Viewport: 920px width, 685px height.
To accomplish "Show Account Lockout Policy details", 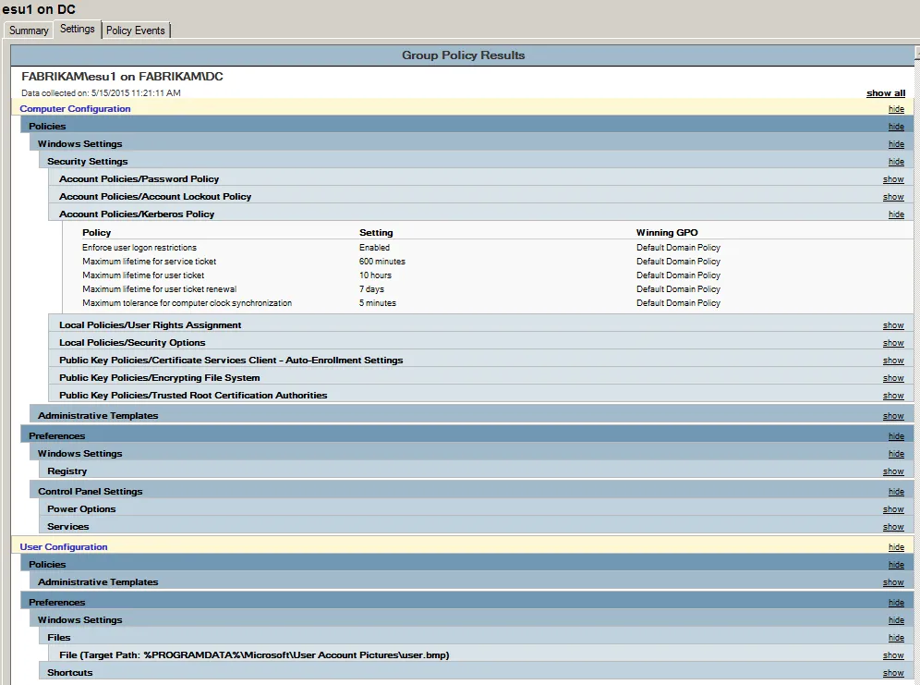I will [893, 197].
